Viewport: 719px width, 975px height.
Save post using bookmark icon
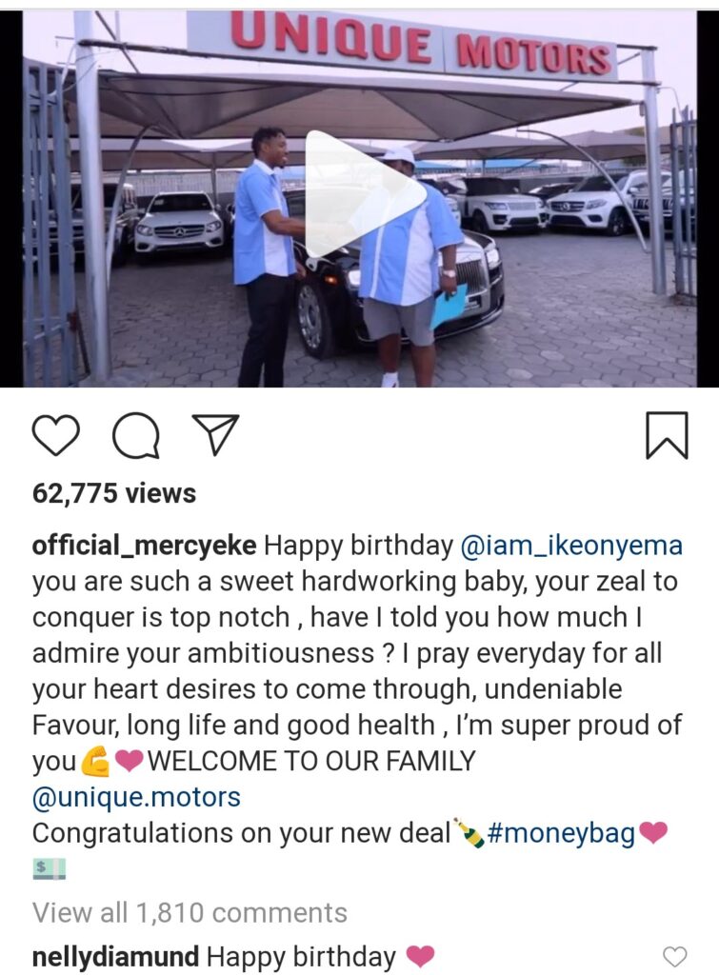667,435
